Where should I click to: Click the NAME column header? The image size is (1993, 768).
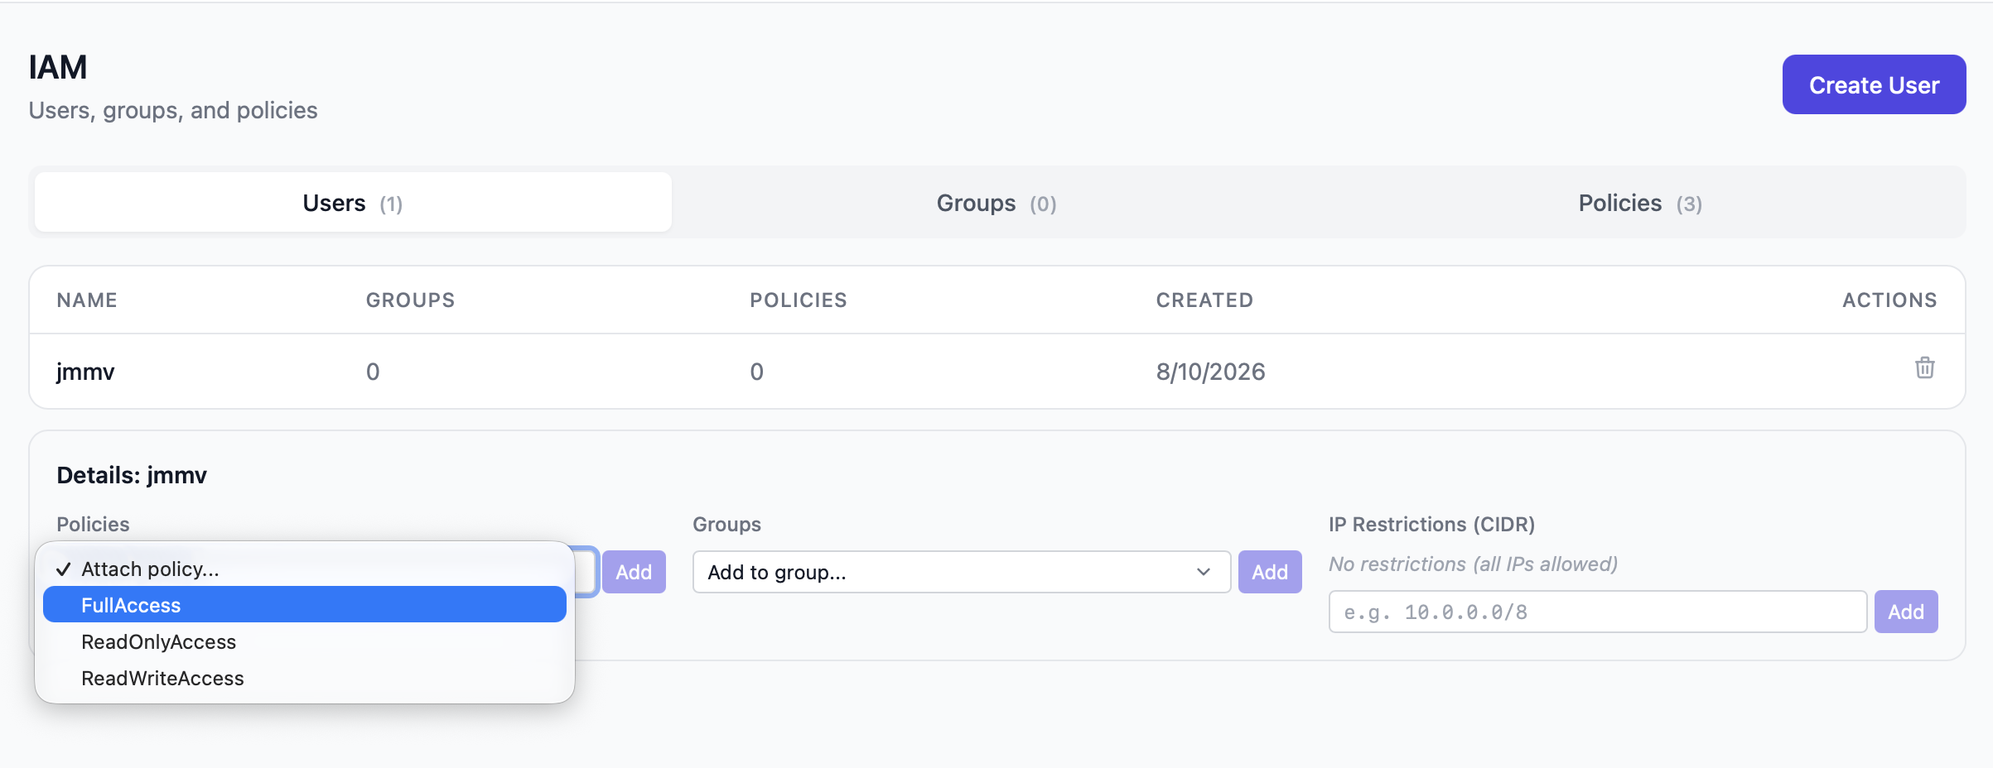pyautogui.click(x=87, y=300)
